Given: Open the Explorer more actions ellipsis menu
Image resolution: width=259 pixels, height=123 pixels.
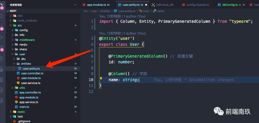Looking at the screenshot, I should point(75,5).
